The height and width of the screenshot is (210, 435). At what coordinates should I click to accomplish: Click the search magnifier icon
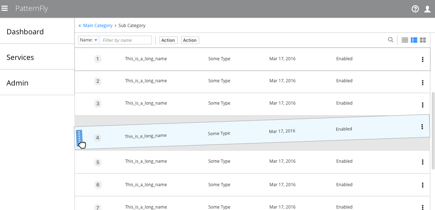(391, 40)
